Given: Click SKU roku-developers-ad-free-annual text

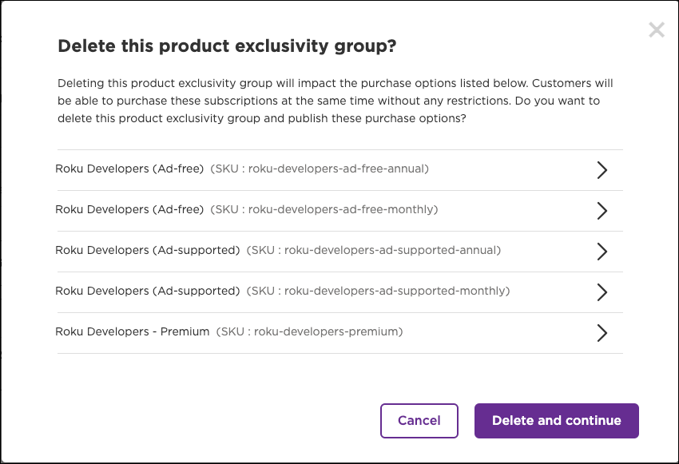Looking at the screenshot, I should 320,169.
